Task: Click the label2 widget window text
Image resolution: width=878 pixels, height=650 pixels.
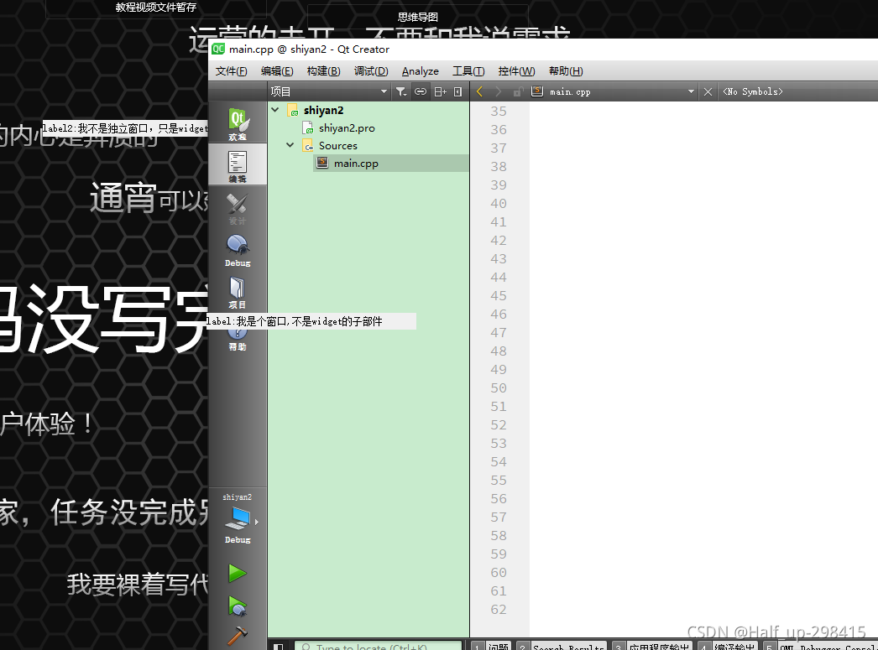Action: point(125,128)
